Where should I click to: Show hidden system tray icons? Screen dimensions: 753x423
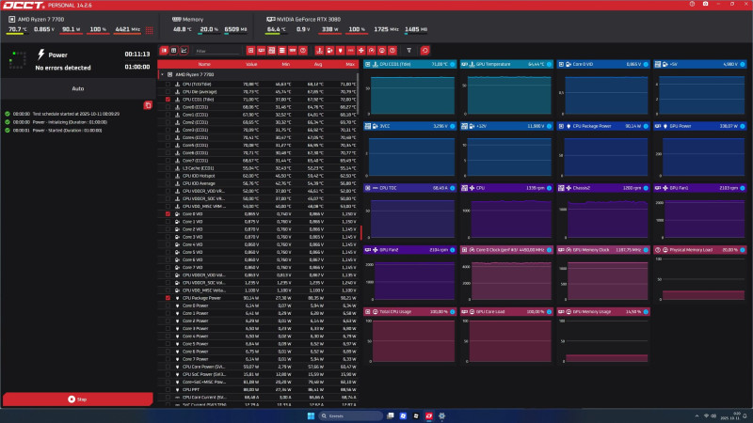697,415
